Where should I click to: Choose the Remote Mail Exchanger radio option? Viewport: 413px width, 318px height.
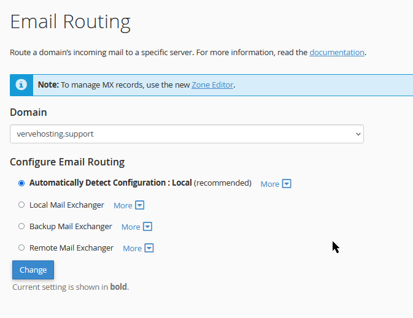point(21,248)
